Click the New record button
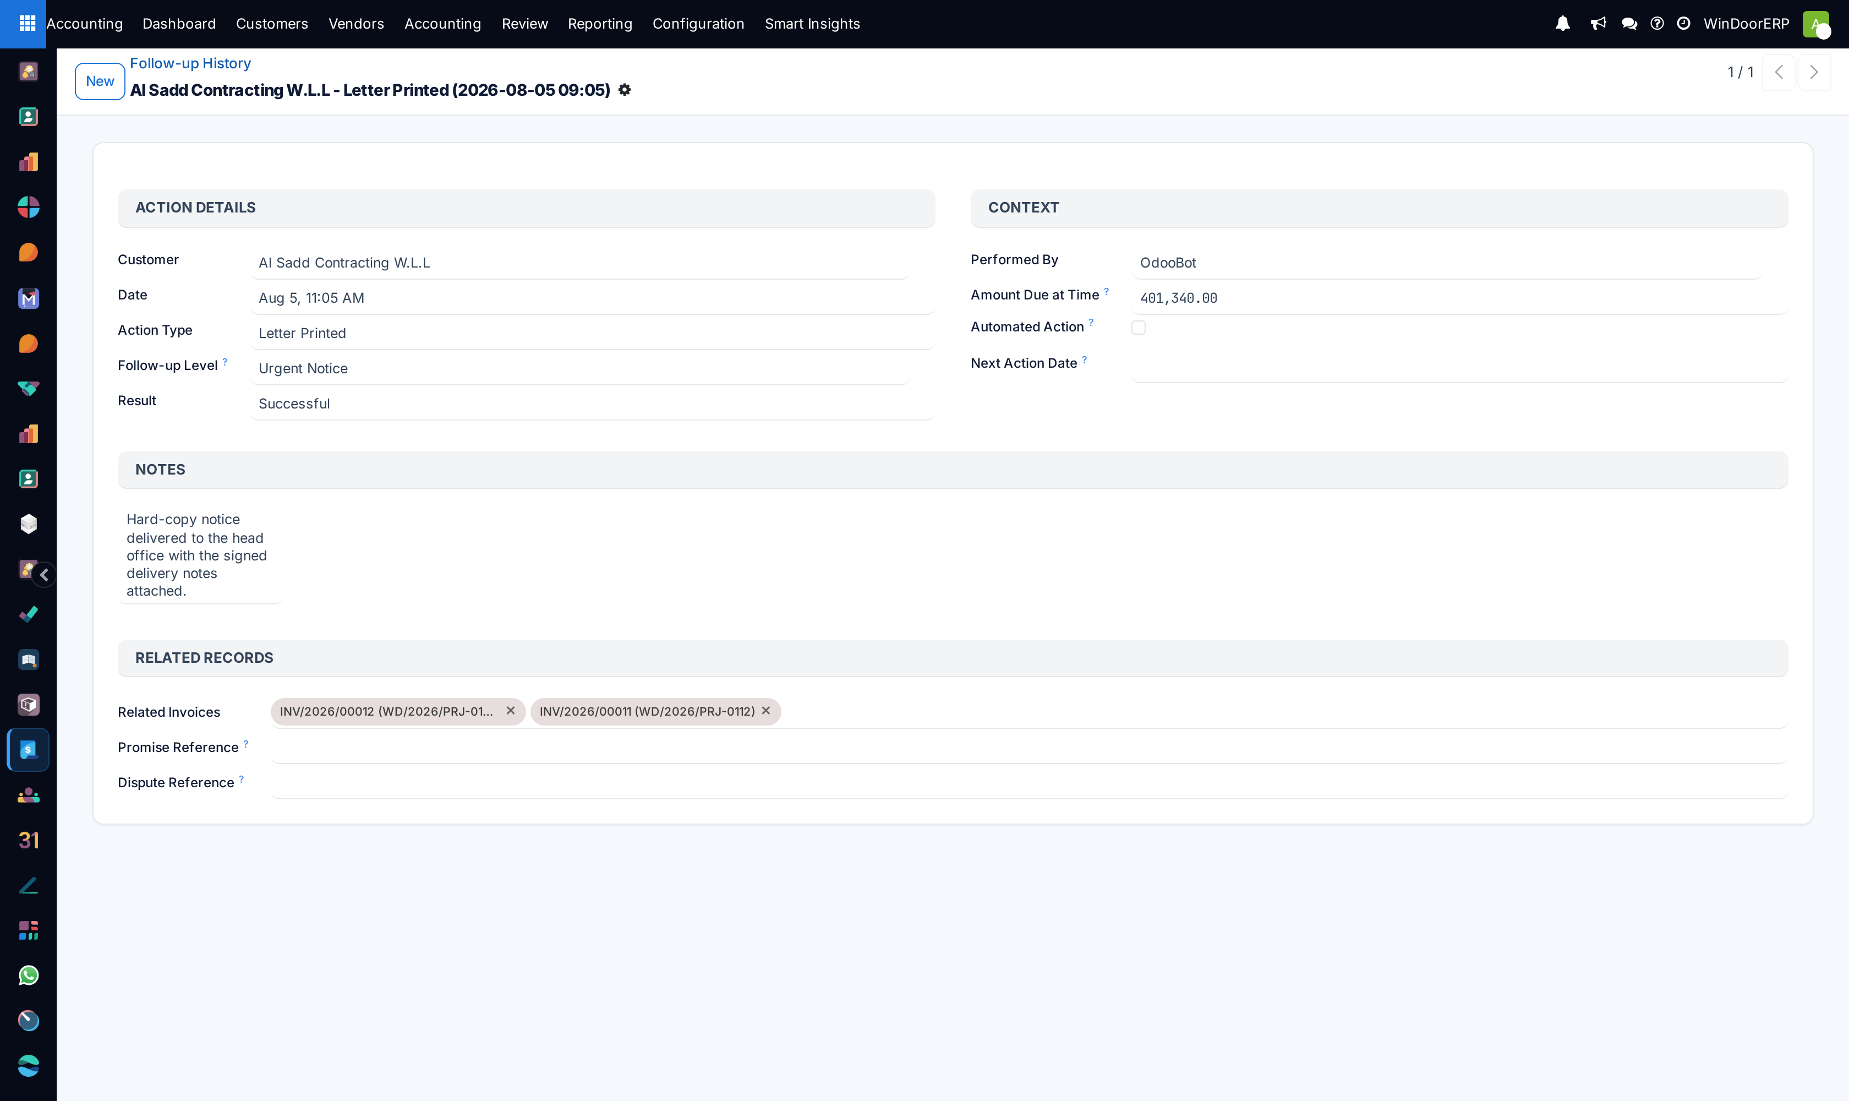Image resolution: width=1849 pixels, height=1101 pixels. click(x=100, y=81)
